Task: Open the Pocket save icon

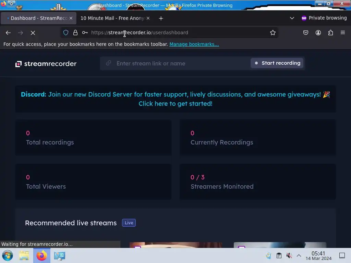Action: coord(306,33)
